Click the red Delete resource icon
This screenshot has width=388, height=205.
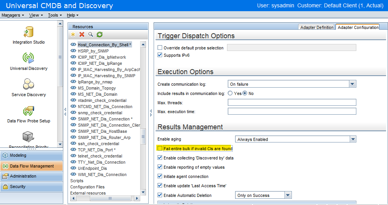click(x=82, y=35)
